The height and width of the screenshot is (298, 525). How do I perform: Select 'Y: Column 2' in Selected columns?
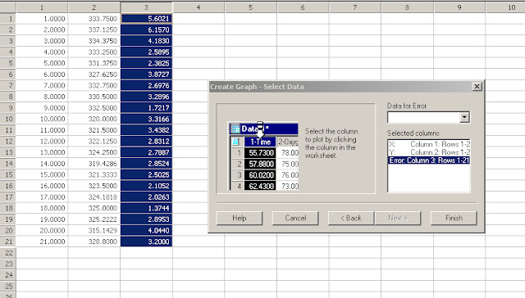[x=429, y=152]
